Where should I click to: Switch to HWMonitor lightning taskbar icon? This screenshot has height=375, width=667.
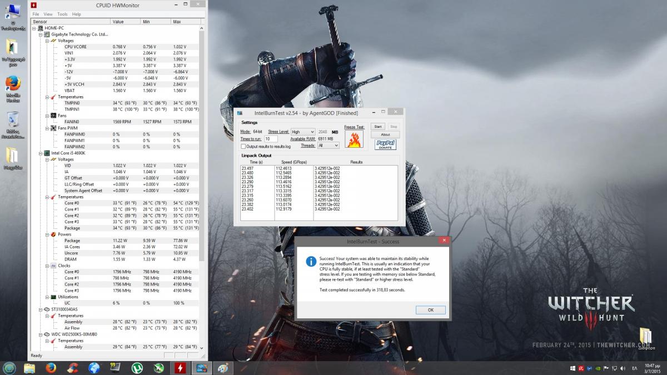[180, 368]
